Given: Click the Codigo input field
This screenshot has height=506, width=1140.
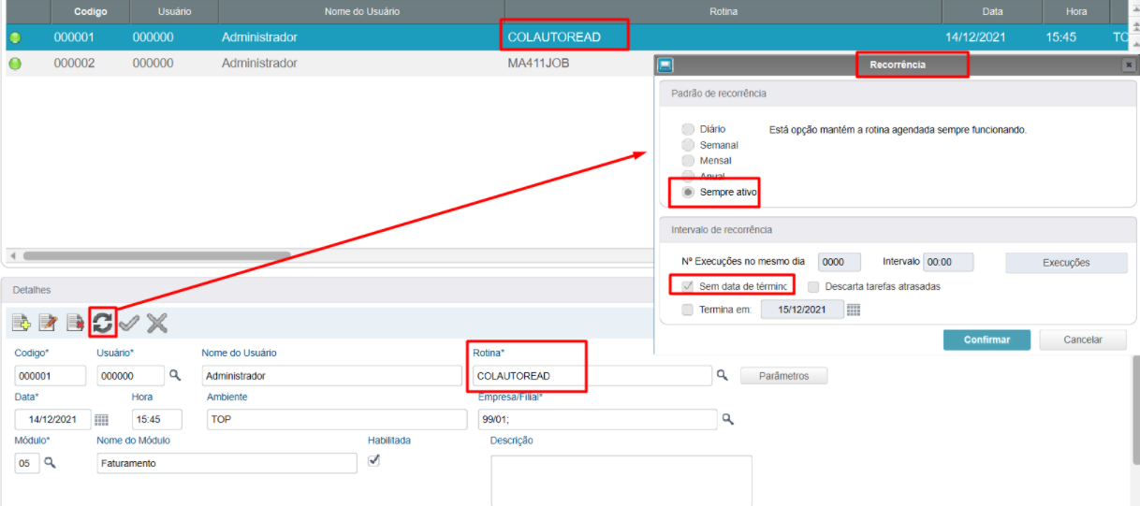Looking at the screenshot, I should pos(51,376).
